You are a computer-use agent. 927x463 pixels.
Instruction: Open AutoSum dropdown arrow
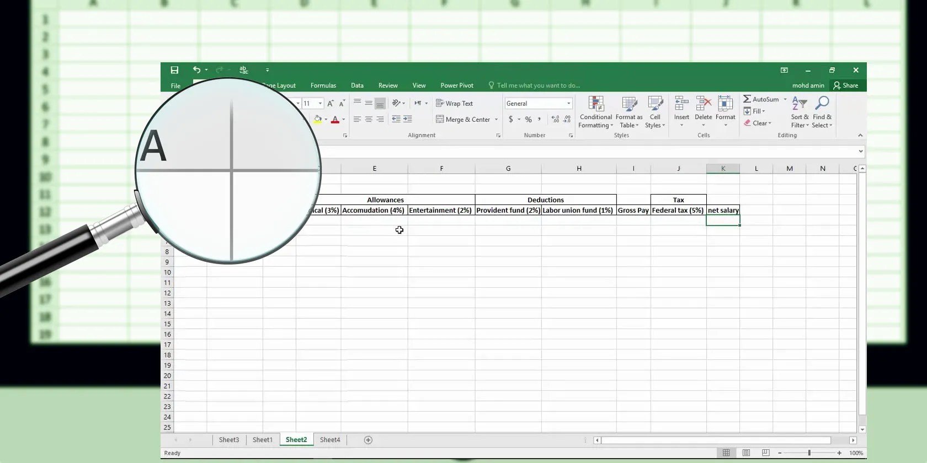point(785,99)
